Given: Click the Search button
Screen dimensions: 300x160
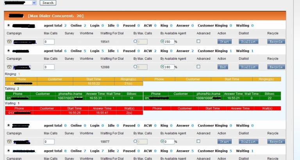Looking at the screenshot, I should [48, 3].
